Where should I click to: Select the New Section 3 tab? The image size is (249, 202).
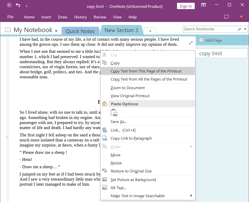121,30
